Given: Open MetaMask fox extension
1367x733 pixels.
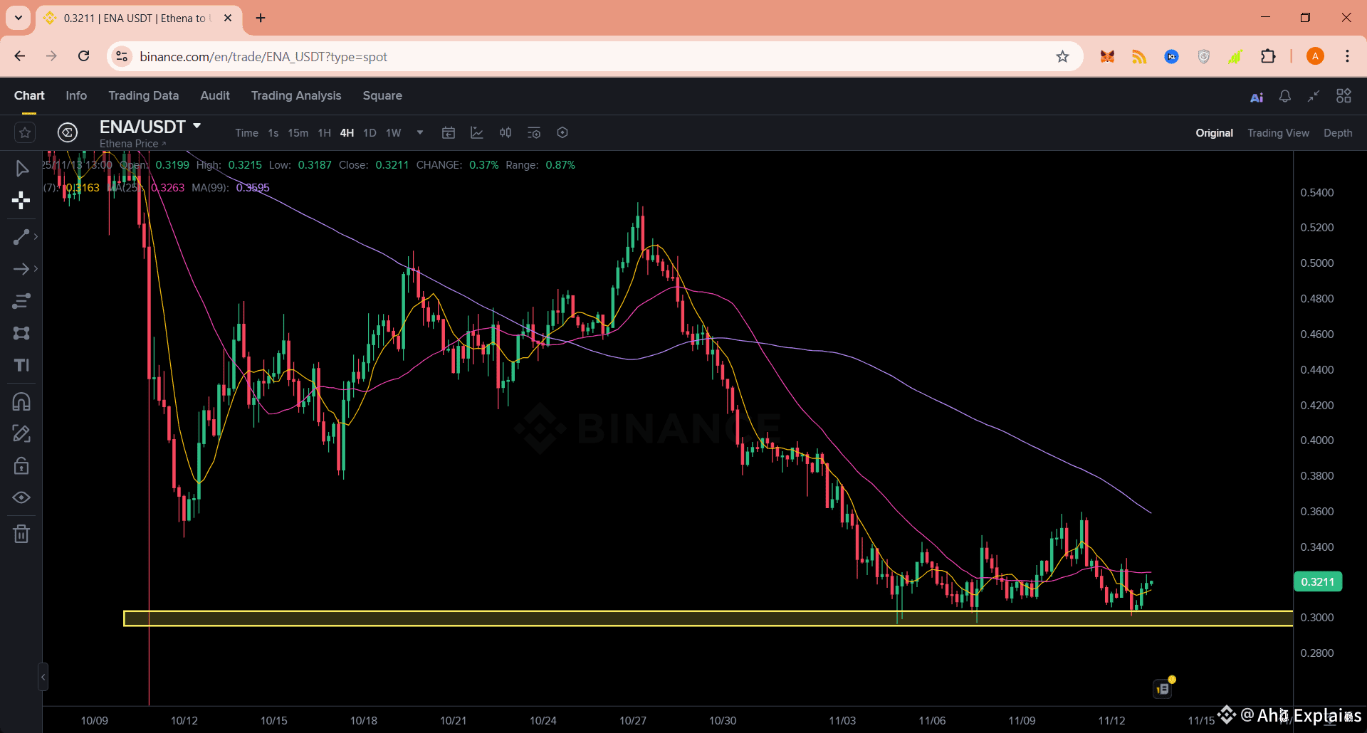Looking at the screenshot, I should click(x=1107, y=56).
